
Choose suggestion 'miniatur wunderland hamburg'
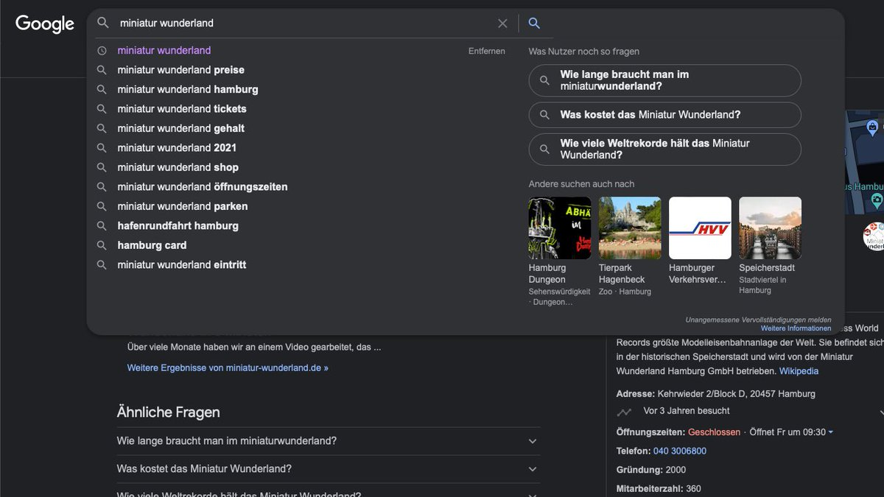pos(188,89)
